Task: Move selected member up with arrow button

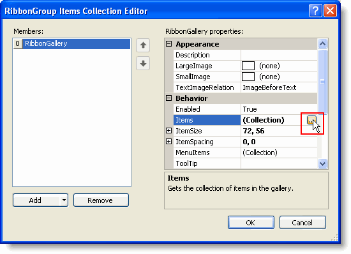Action: click(x=143, y=45)
